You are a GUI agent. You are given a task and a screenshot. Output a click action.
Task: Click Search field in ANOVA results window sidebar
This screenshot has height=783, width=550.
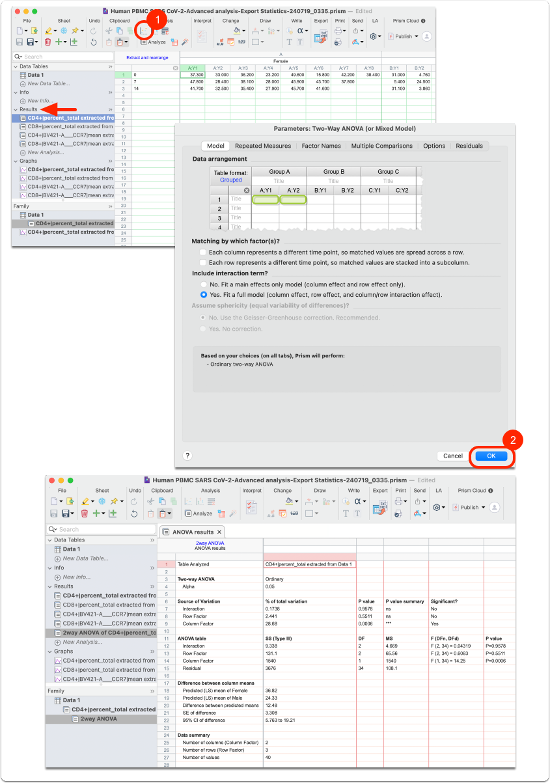pyautogui.click(x=101, y=529)
